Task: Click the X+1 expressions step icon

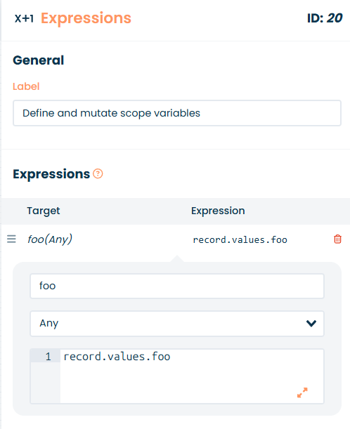Action: [24, 18]
